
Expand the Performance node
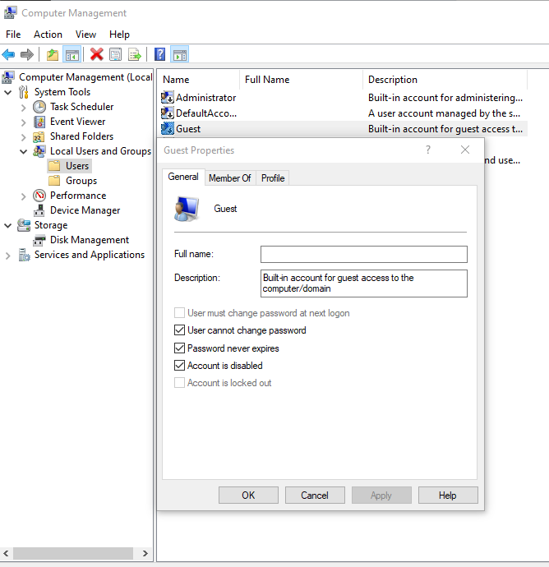pyautogui.click(x=24, y=196)
